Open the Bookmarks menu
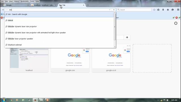 click(x=25, y=1)
